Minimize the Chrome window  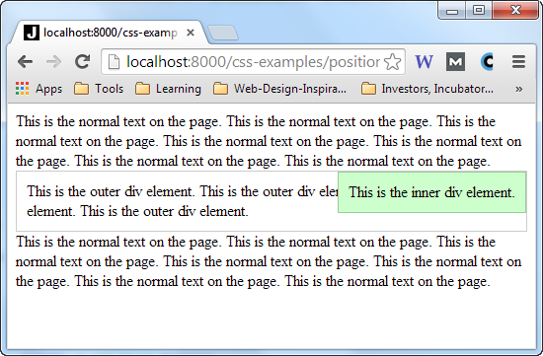(x=452, y=10)
